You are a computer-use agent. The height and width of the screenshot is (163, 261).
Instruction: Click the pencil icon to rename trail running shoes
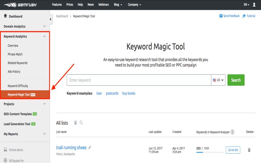click(90, 147)
